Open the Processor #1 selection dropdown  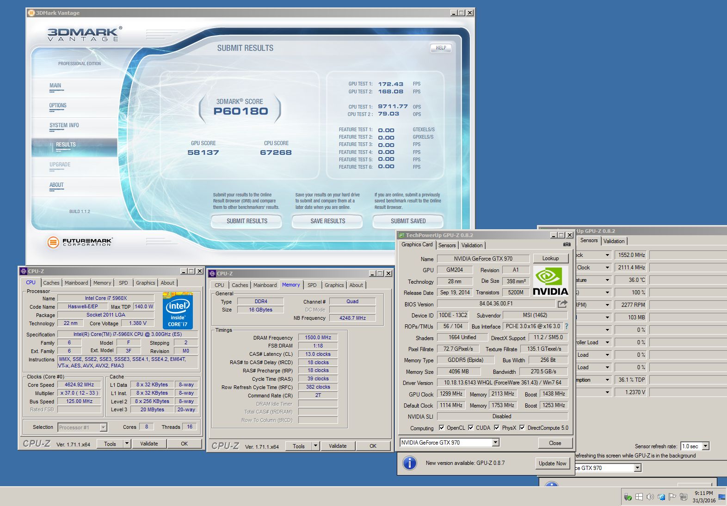[x=103, y=427]
